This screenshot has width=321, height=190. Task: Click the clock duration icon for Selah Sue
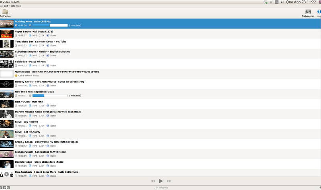16,65
